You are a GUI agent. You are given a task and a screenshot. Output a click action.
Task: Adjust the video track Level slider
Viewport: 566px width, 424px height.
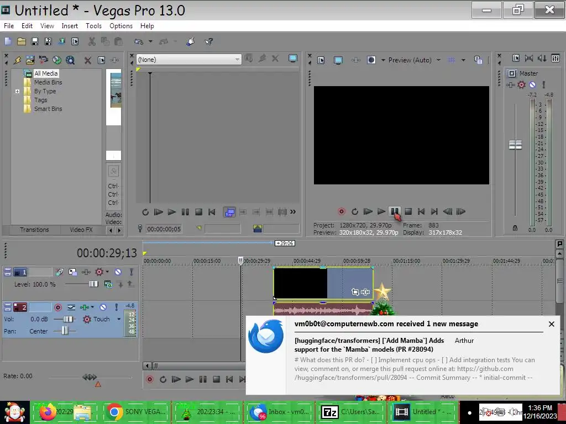(93, 284)
